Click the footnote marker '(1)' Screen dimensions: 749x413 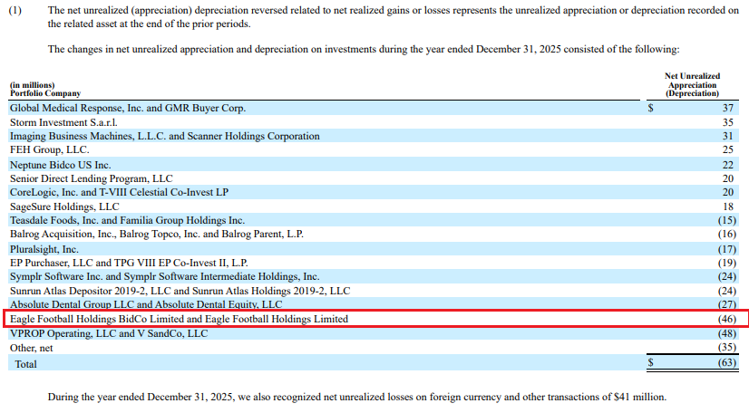[x=15, y=11]
